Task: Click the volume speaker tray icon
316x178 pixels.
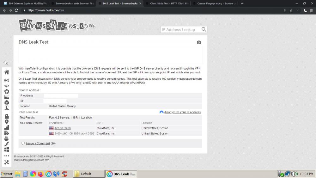Action: [x=295, y=174]
